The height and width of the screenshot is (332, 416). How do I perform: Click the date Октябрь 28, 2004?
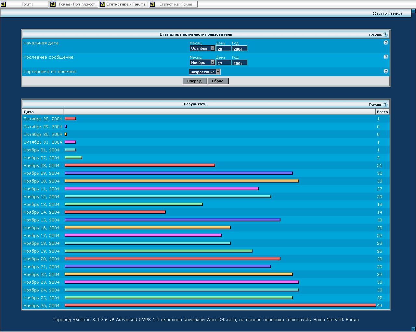point(43,119)
